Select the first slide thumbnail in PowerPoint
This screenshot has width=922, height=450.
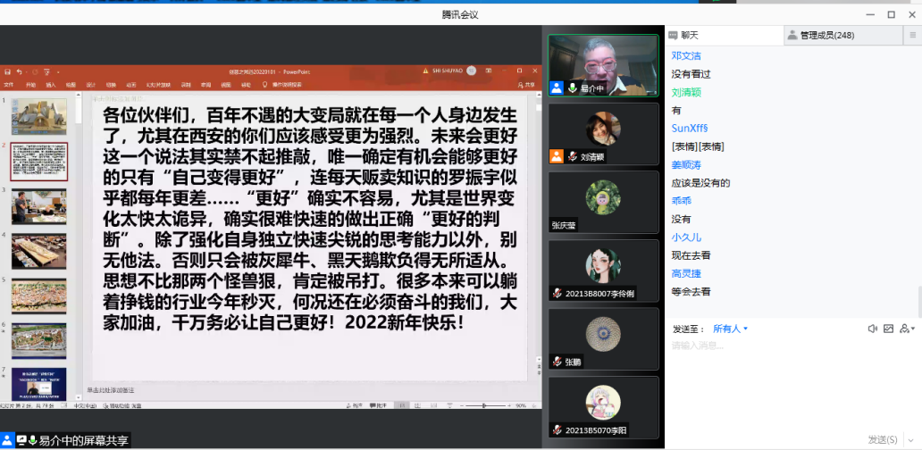(x=38, y=116)
